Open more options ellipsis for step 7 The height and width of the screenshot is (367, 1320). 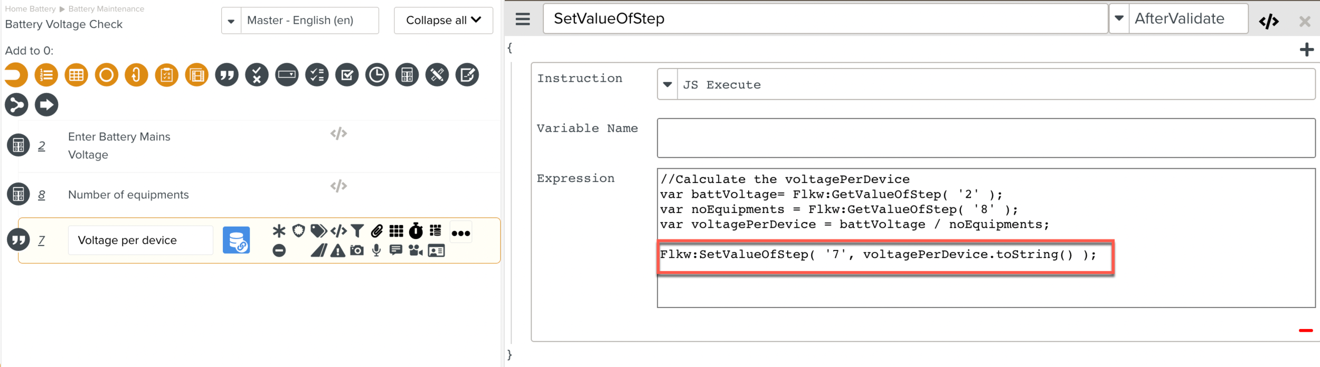pyautogui.click(x=461, y=233)
